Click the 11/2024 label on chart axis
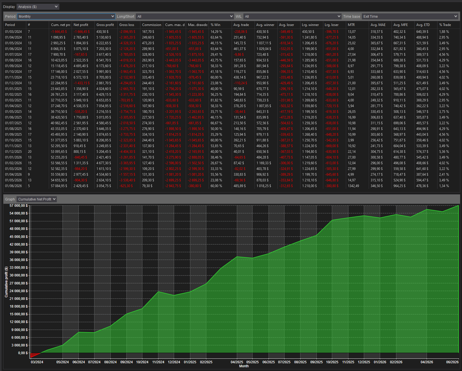Image resolution: width=462 pixels, height=371 pixels. point(158,362)
